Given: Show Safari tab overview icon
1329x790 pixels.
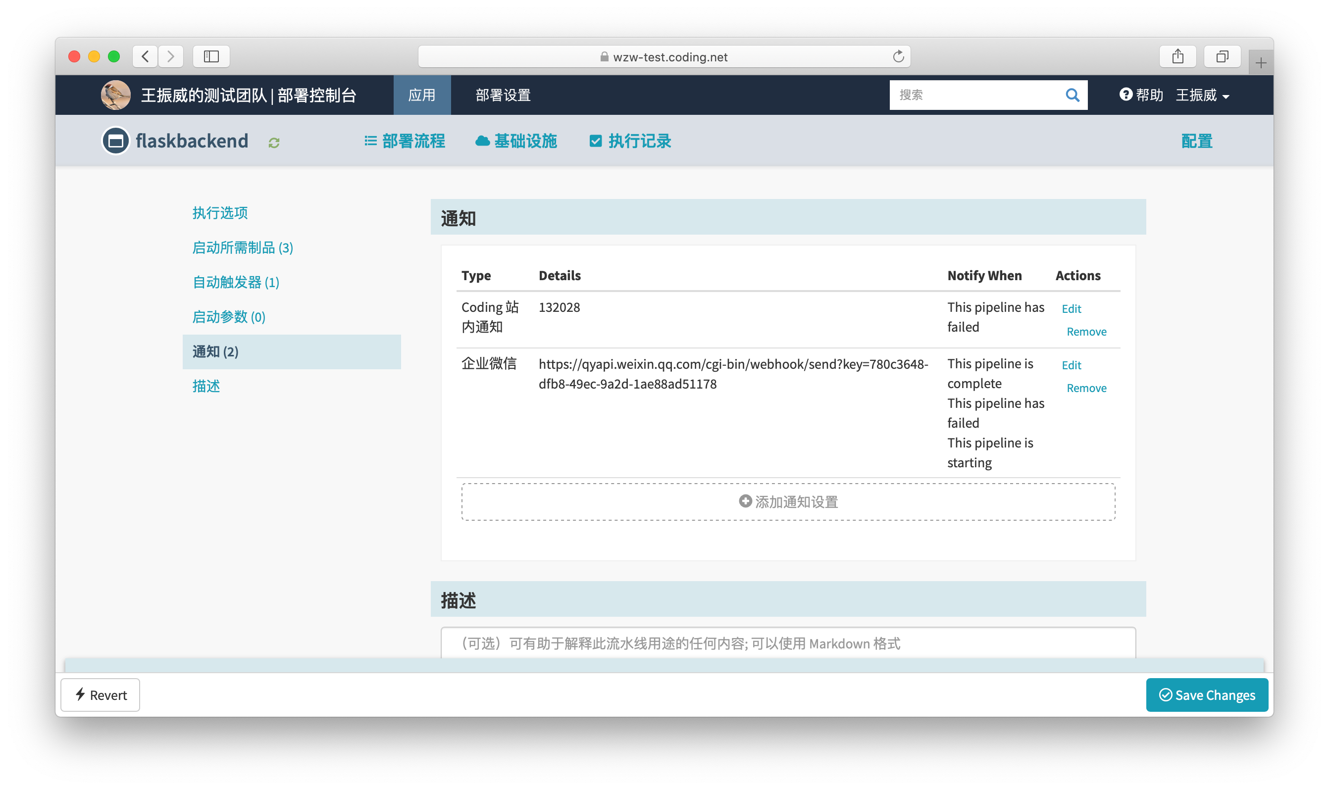Looking at the screenshot, I should (x=1222, y=56).
